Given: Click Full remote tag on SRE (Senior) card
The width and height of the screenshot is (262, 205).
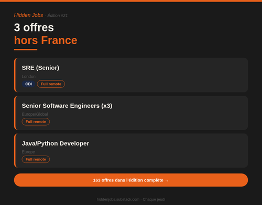Looking at the screenshot, I should (51, 84).
